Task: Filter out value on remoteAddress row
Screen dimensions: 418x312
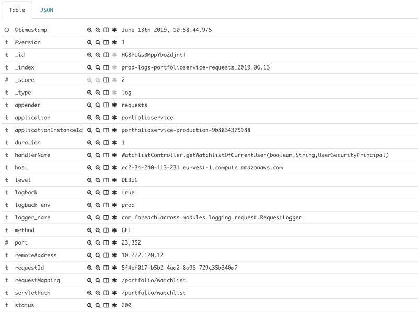Action: tap(98, 255)
